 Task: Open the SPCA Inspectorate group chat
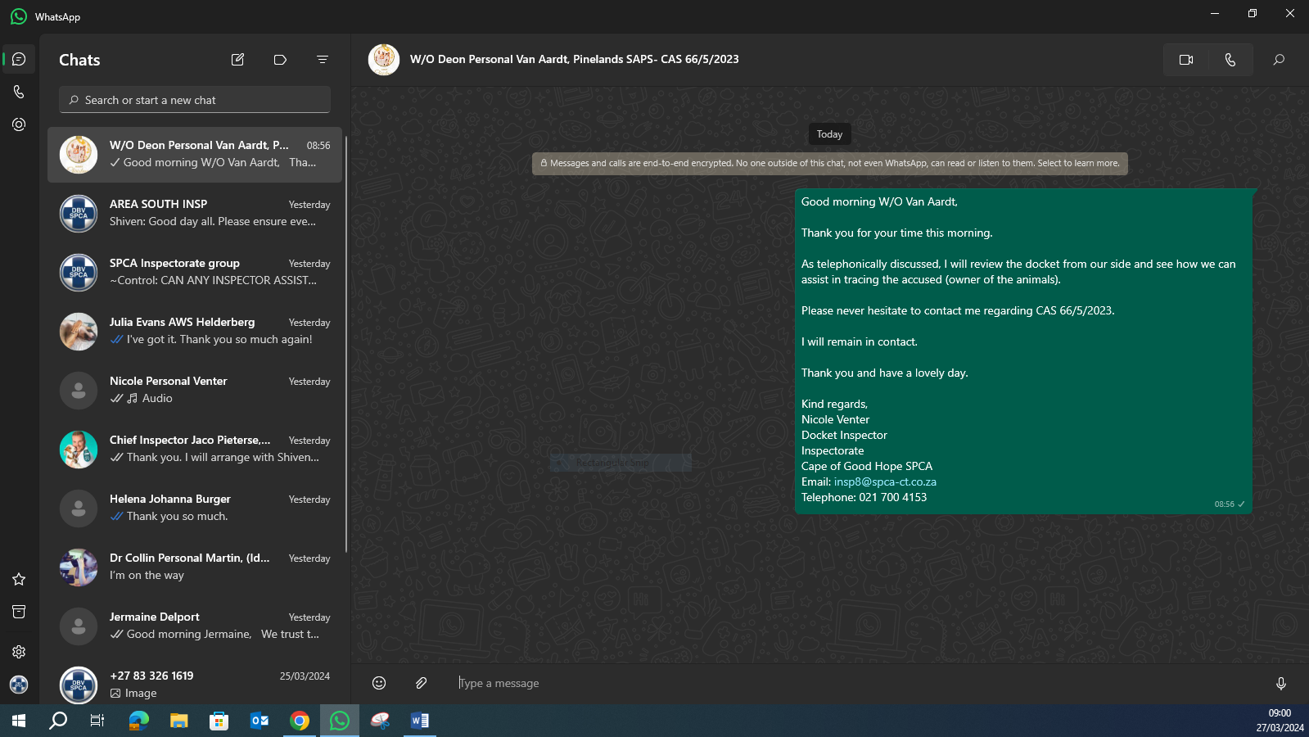195,272
